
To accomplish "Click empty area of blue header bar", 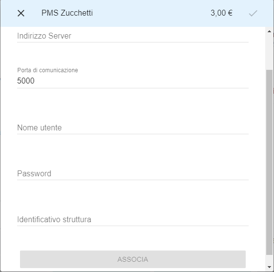I will (150, 13).
